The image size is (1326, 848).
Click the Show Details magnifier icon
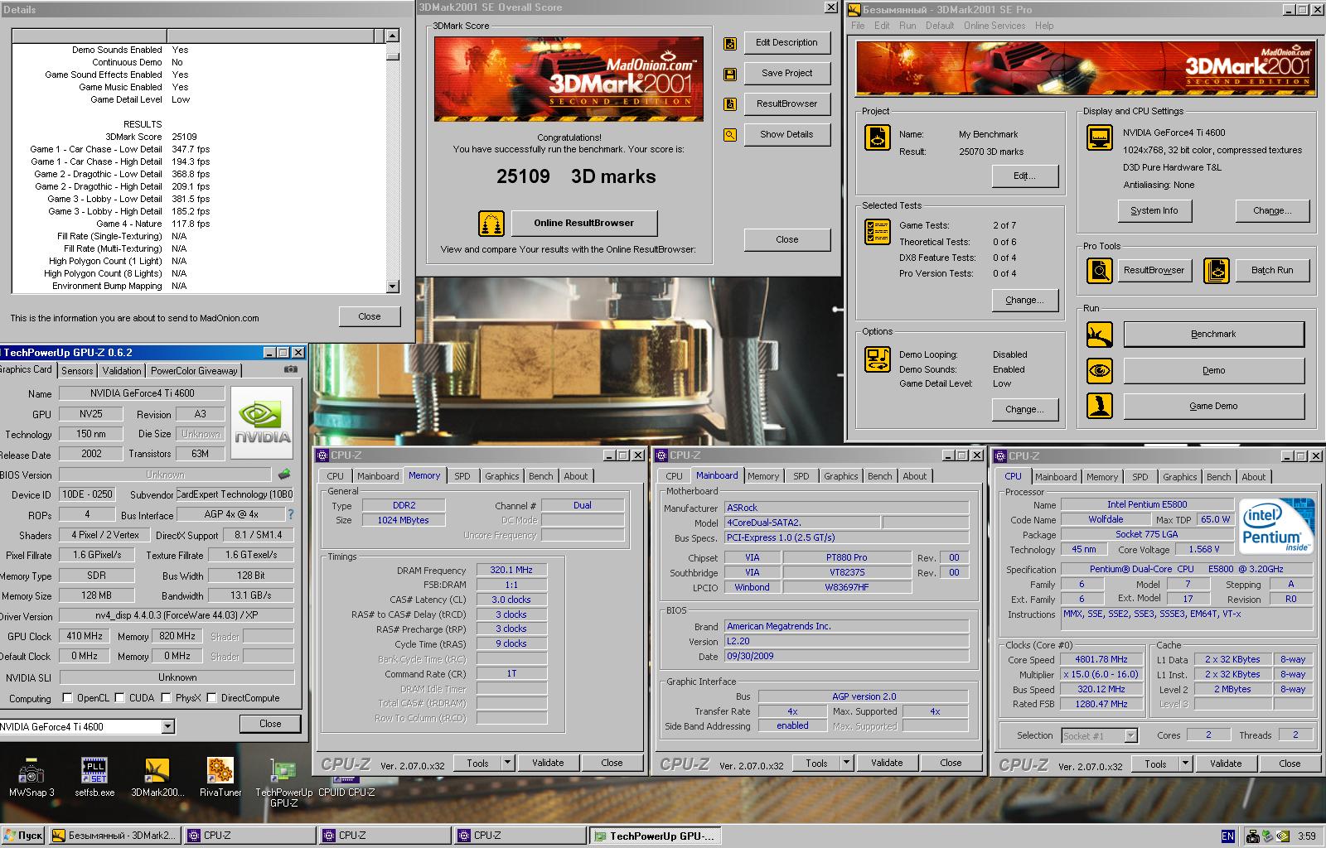[730, 134]
